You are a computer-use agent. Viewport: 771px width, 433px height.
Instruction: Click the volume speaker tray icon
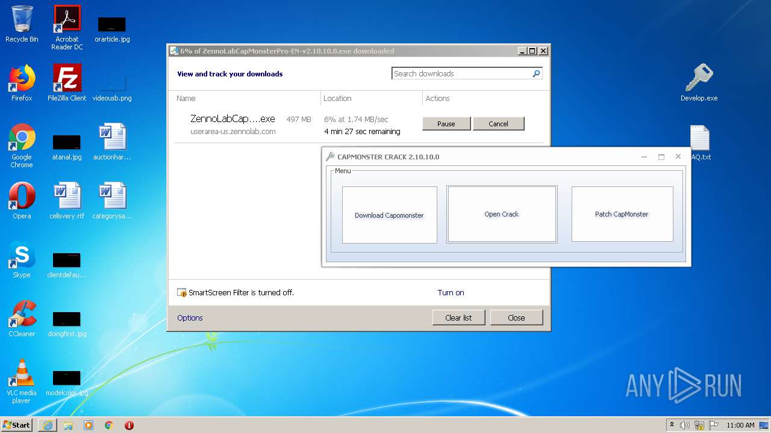click(x=685, y=425)
